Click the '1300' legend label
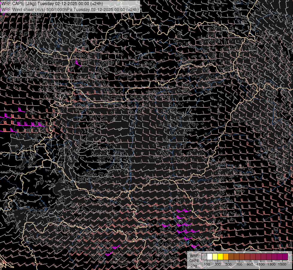The width and height of the screenshot is (293, 270). 271,264
